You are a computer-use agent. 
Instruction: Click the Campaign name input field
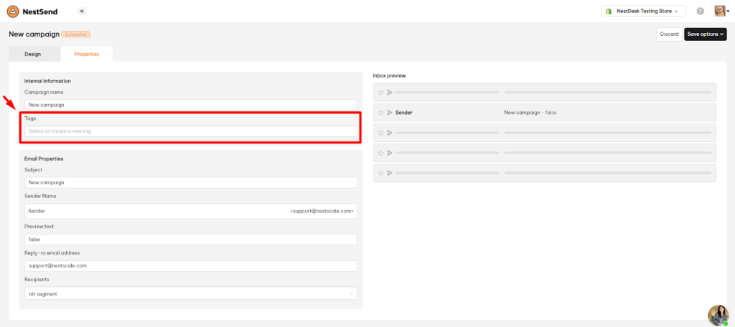(191, 105)
